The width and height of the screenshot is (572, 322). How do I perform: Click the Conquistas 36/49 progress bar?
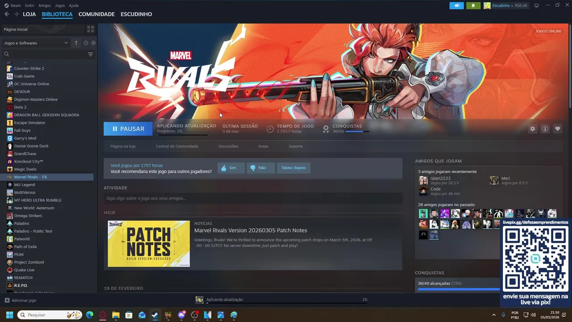point(357,131)
